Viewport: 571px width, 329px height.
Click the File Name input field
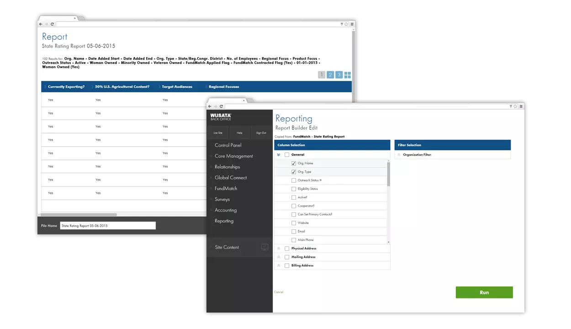(x=107, y=226)
